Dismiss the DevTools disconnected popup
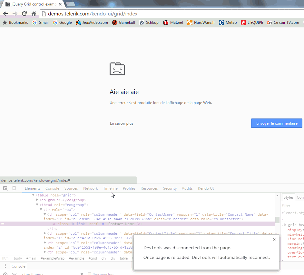Image resolution: width=304 pixels, height=275 pixels. pyautogui.click(x=274, y=239)
